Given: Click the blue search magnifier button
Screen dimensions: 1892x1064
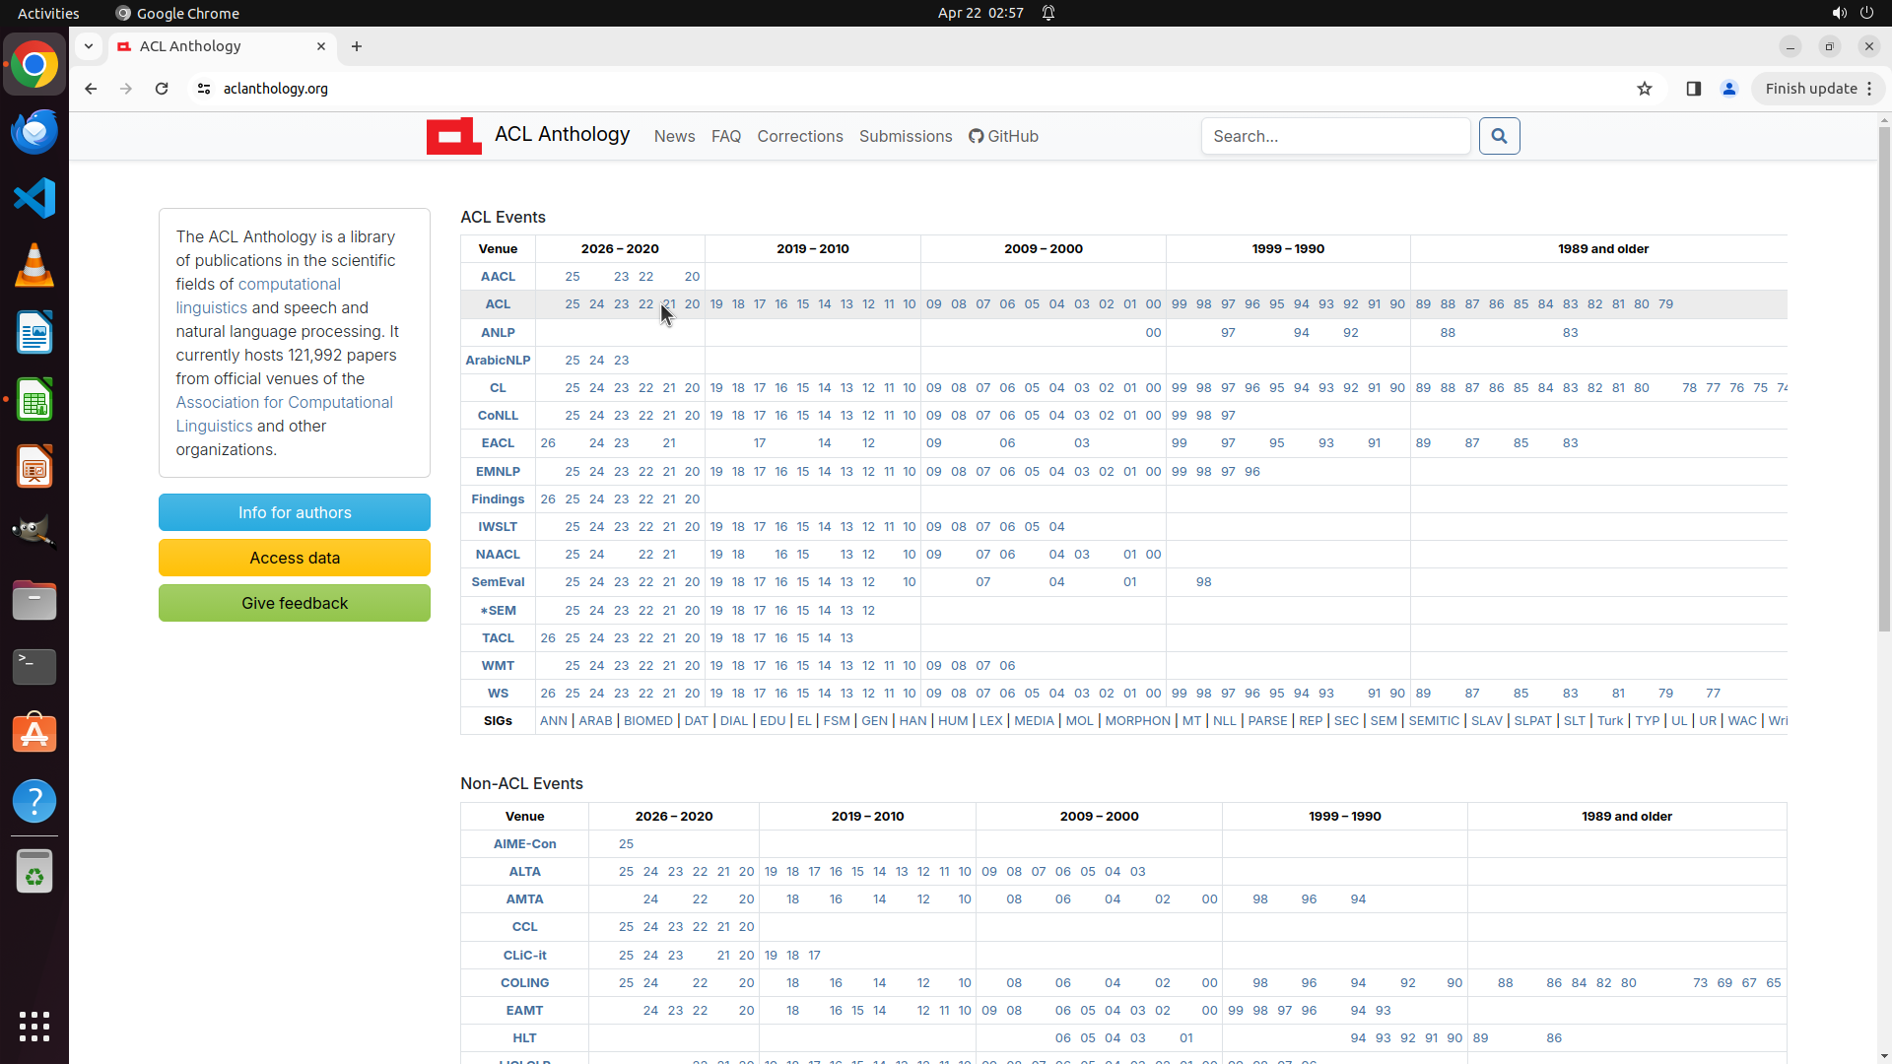Looking at the screenshot, I should [1499, 136].
